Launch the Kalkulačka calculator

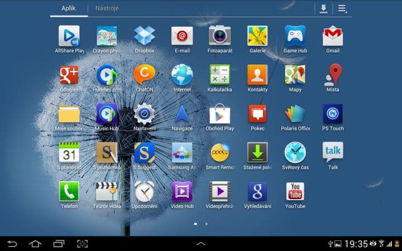[220, 75]
